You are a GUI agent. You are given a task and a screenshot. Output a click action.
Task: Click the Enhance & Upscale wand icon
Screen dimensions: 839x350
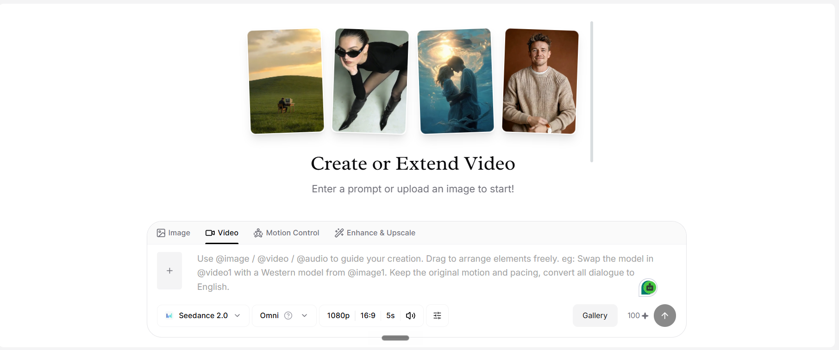[x=339, y=233]
